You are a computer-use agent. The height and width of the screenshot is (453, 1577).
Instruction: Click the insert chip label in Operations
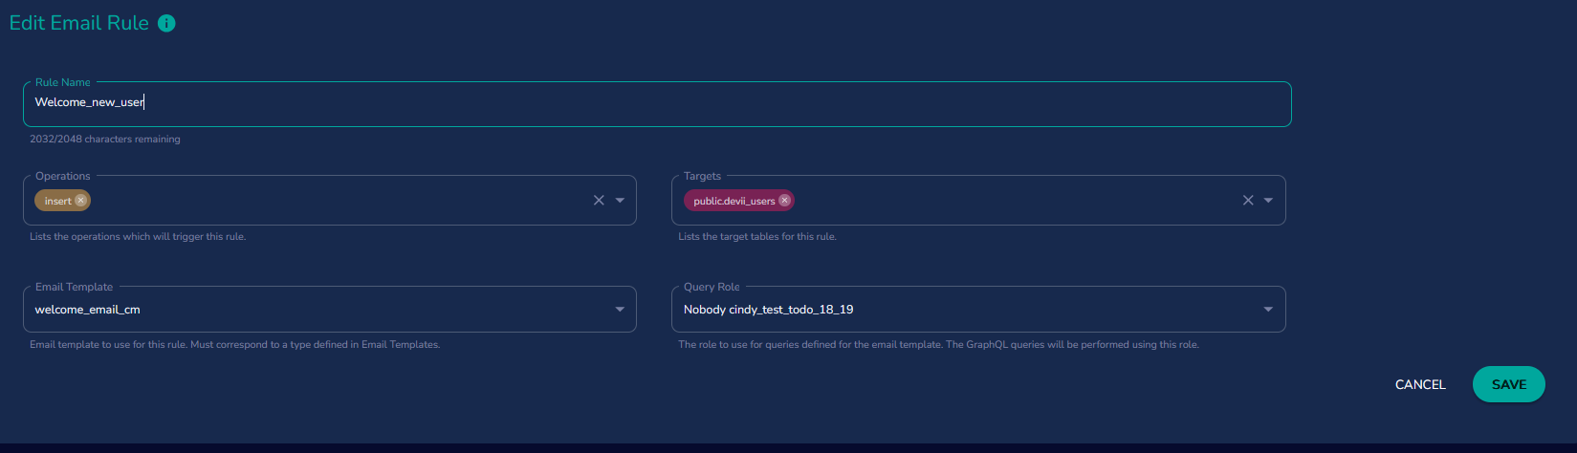pos(57,201)
